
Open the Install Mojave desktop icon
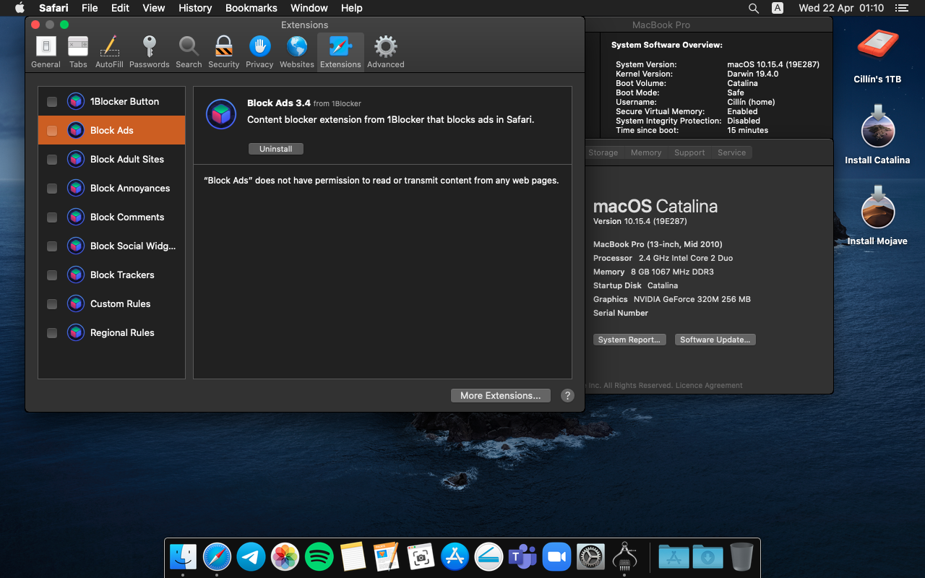click(877, 215)
